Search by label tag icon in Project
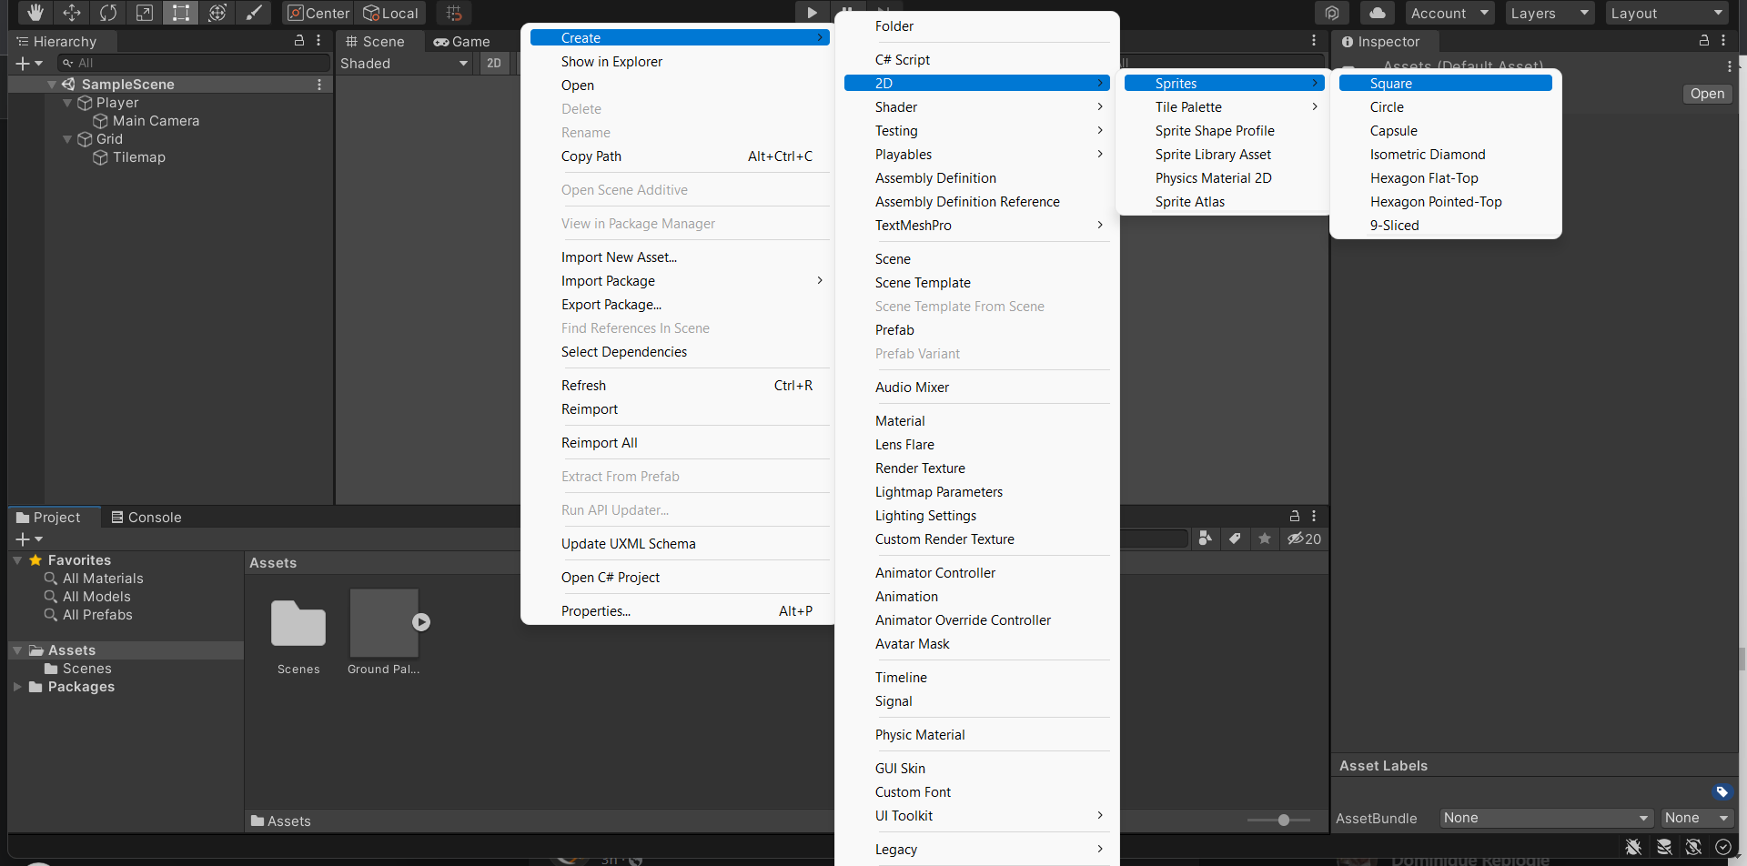 (1235, 539)
